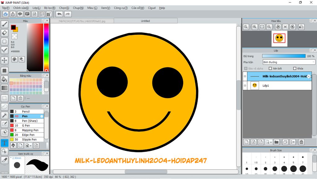Select the Move tool with four arrows
317x179 pixels.
(x=4, y=60)
